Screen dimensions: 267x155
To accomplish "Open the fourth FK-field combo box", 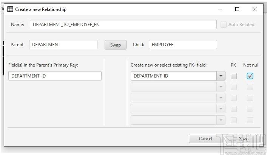I will click(178, 109).
